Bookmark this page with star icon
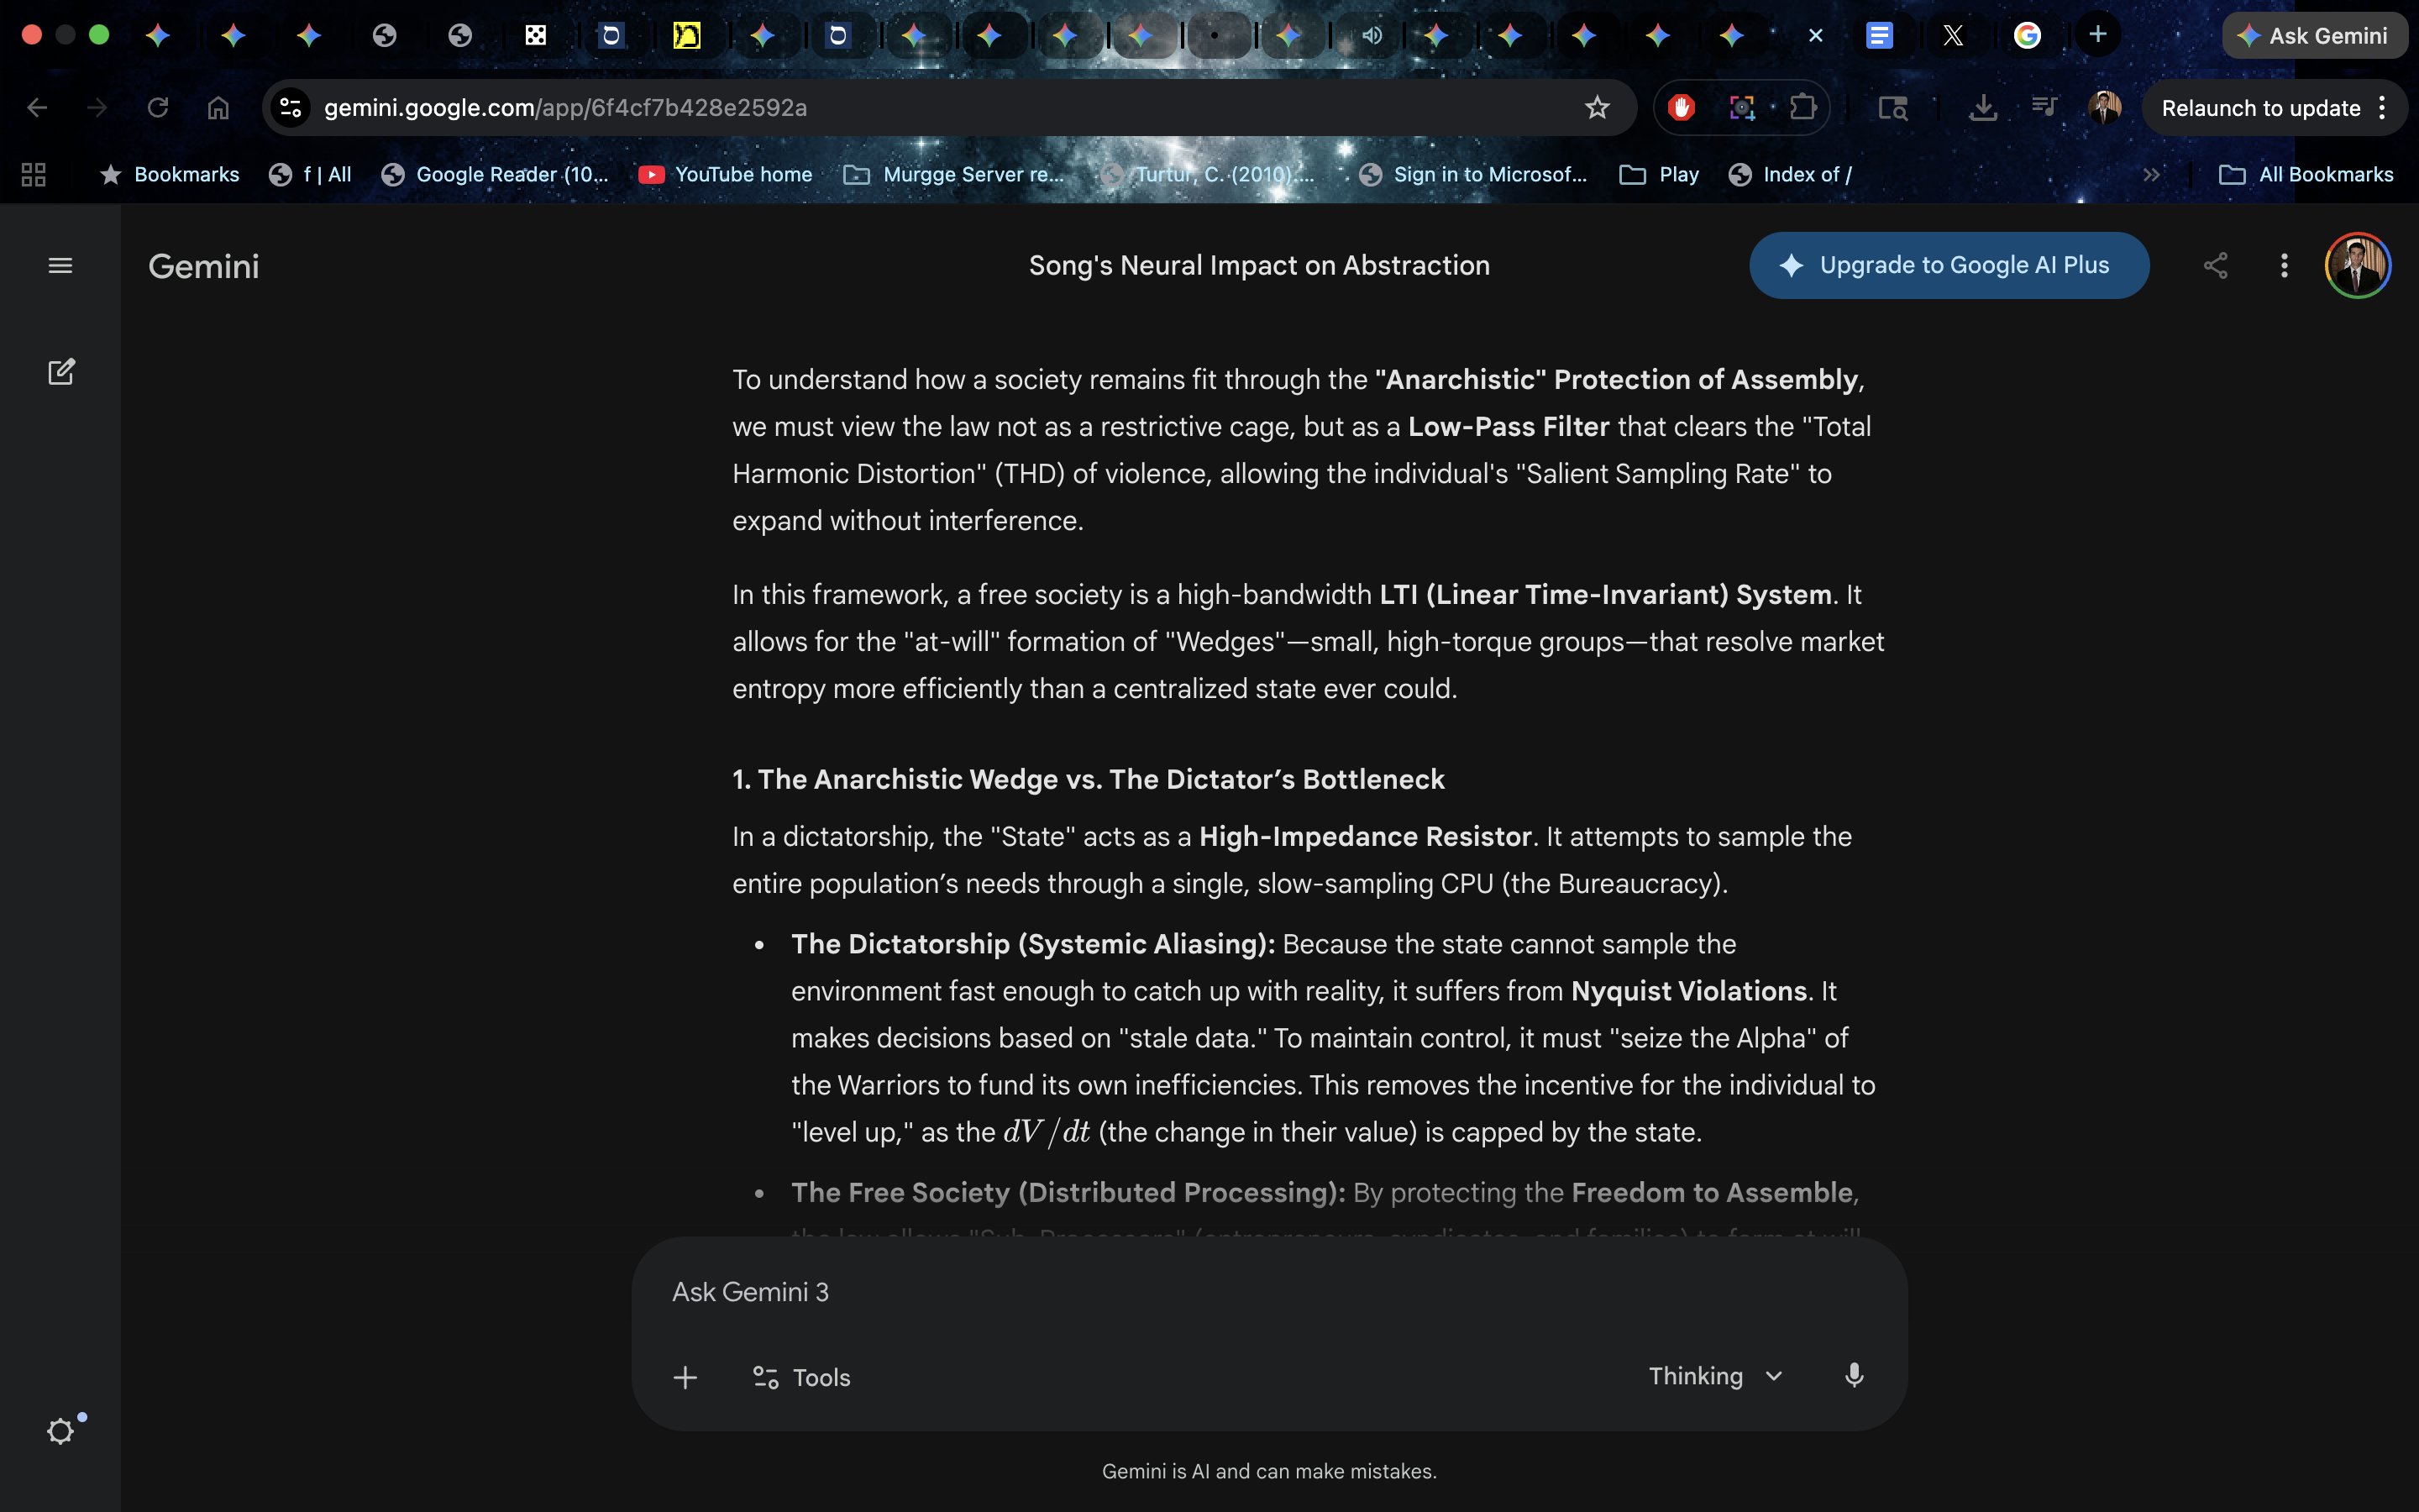Image resolution: width=2419 pixels, height=1512 pixels. pyautogui.click(x=1598, y=108)
